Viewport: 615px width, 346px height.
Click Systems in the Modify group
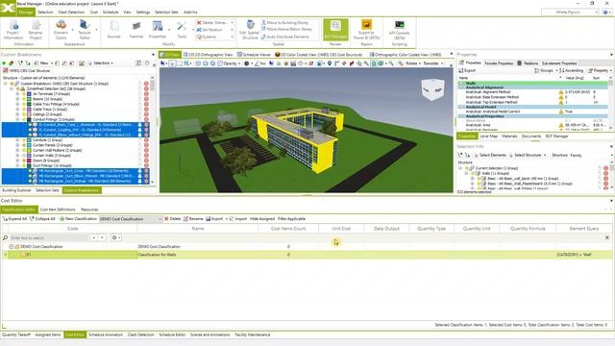click(207, 37)
